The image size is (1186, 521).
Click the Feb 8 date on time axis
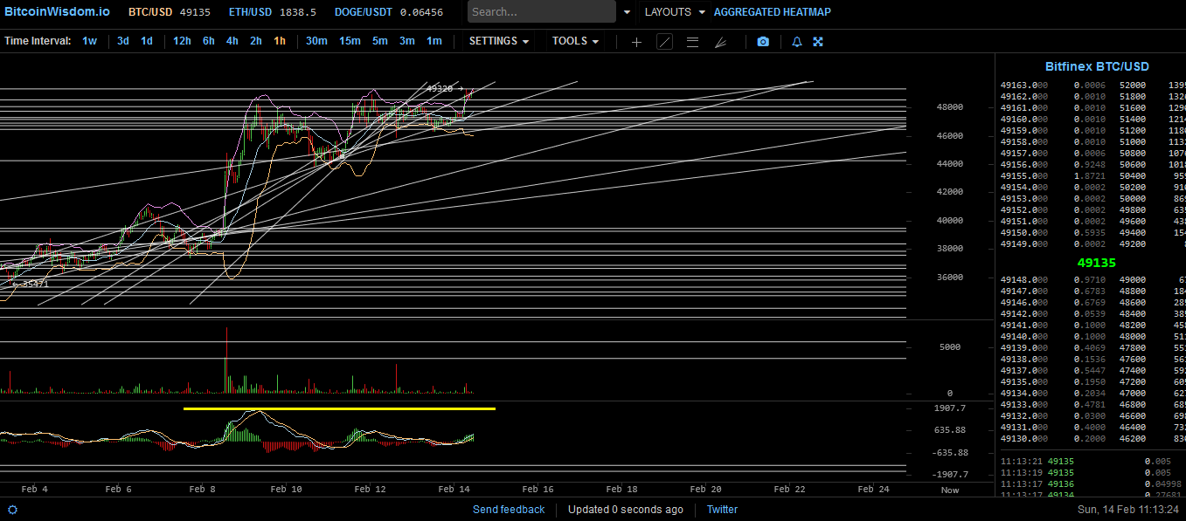tap(202, 490)
